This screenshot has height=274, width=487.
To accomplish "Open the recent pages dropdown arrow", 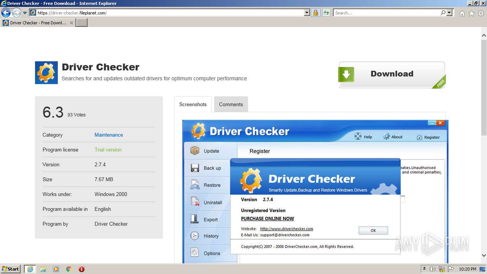I will tap(25, 13).
